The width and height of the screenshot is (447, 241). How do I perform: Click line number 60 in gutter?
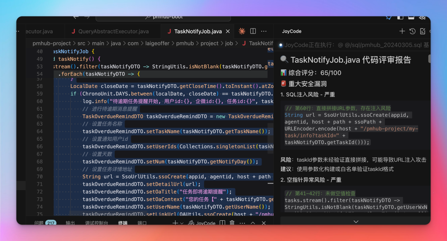point(40,101)
